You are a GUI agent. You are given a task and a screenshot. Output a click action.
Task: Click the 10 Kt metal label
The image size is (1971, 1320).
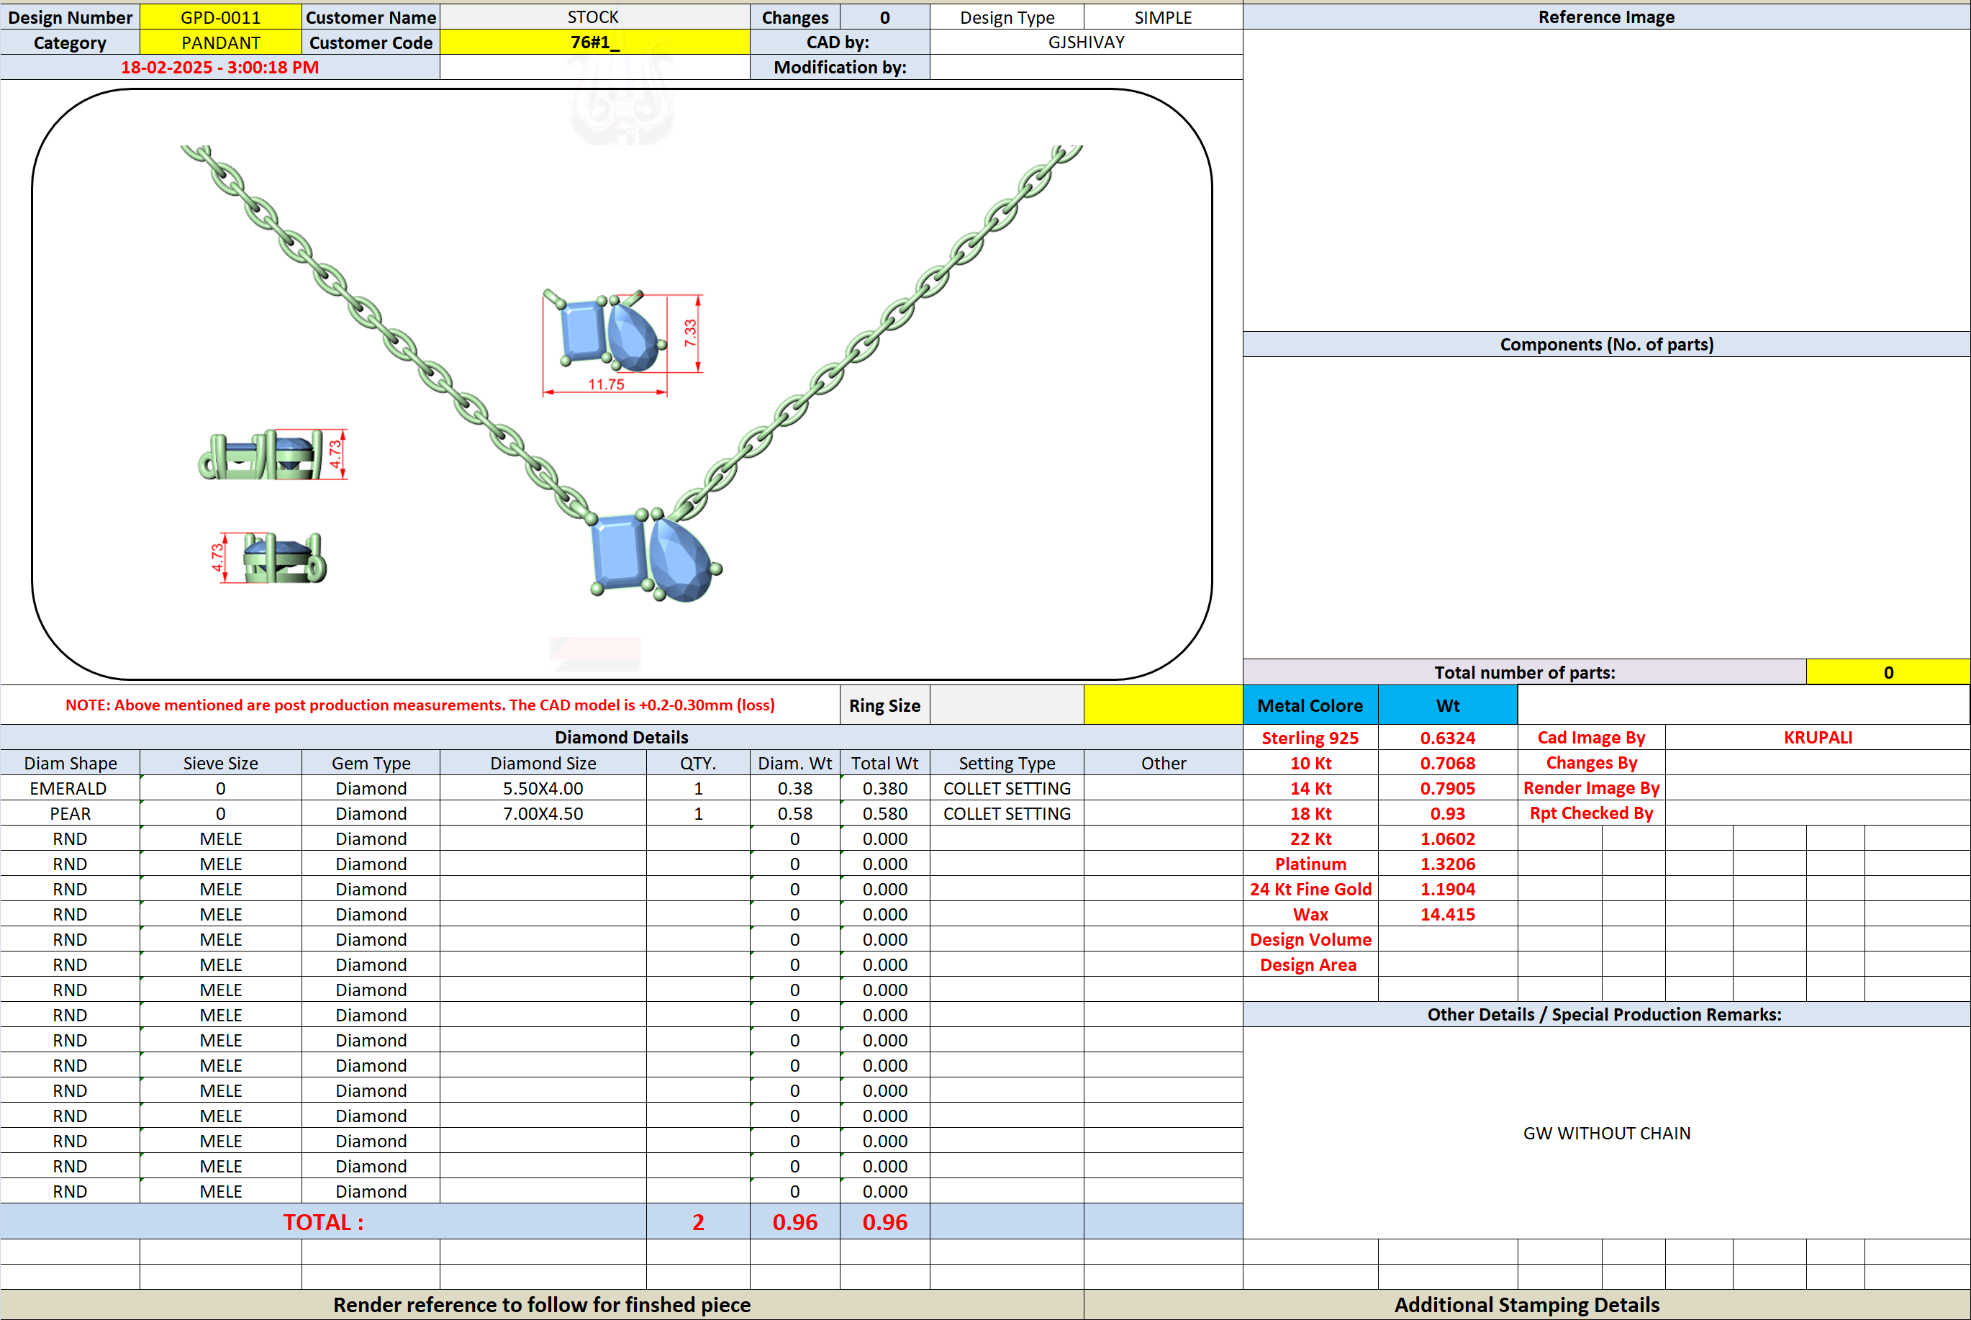pos(1310,764)
